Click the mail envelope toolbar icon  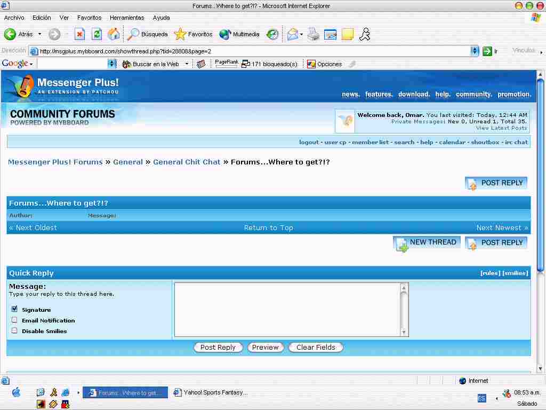(293, 34)
